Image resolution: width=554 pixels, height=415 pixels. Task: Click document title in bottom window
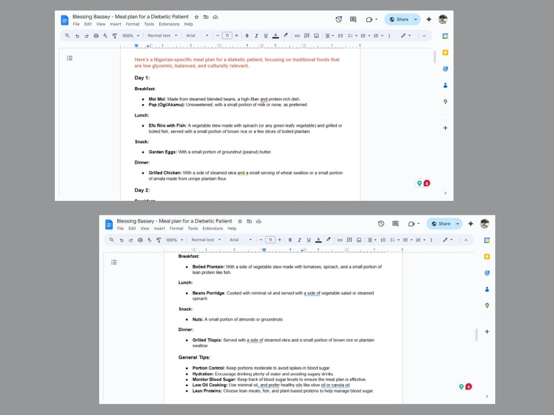174,221
